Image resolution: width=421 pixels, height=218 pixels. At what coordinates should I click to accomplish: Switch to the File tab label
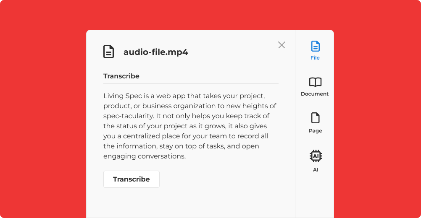(315, 58)
